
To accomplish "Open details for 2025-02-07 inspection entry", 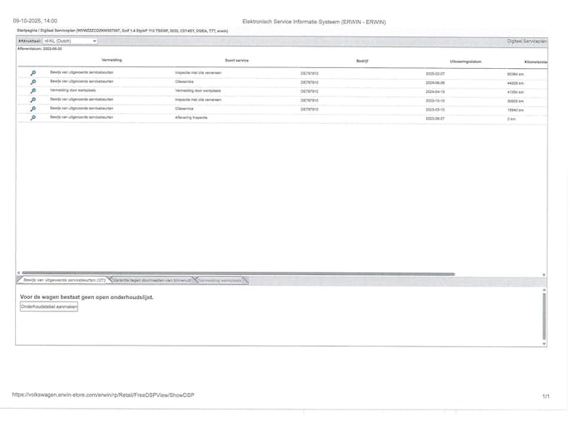I will coord(33,73).
